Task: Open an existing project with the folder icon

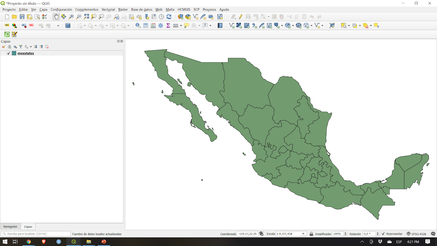Action: pos(14,17)
